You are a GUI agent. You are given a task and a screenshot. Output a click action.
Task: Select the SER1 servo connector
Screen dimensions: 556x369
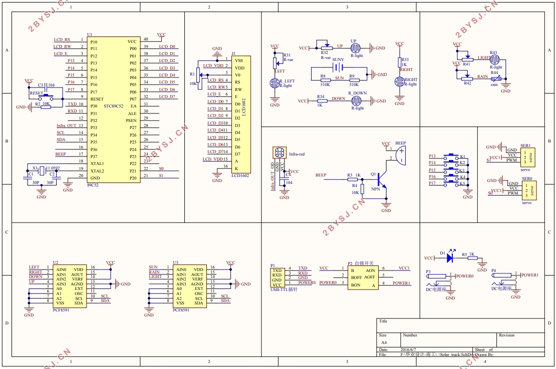(527, 157)
